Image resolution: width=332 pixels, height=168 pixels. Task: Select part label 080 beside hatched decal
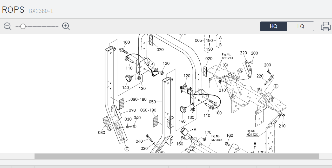pos(101,132)
